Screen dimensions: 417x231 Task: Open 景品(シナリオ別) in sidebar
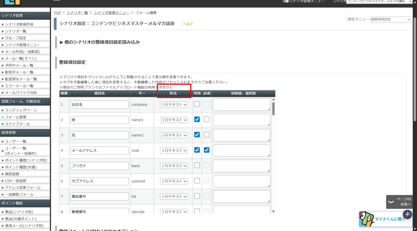click(x=19, y=212)
